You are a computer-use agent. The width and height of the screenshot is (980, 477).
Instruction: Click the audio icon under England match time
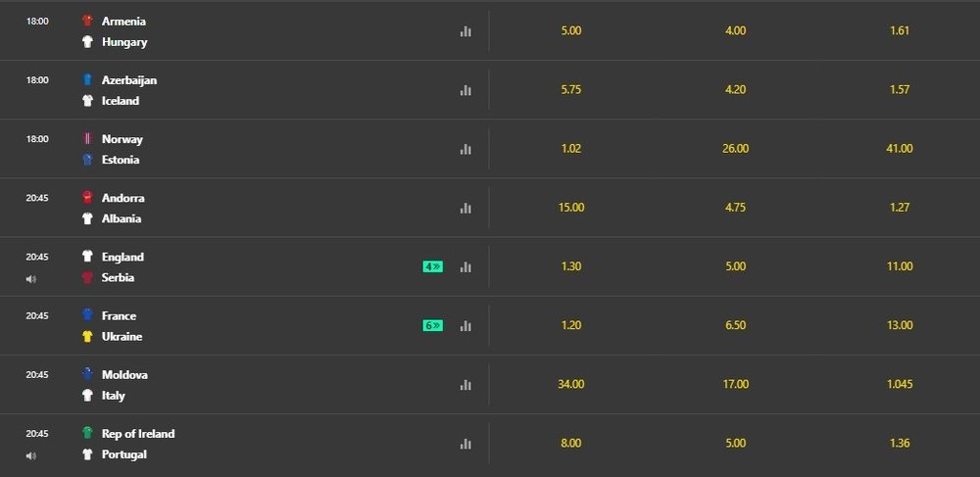(x=30, y=279)
